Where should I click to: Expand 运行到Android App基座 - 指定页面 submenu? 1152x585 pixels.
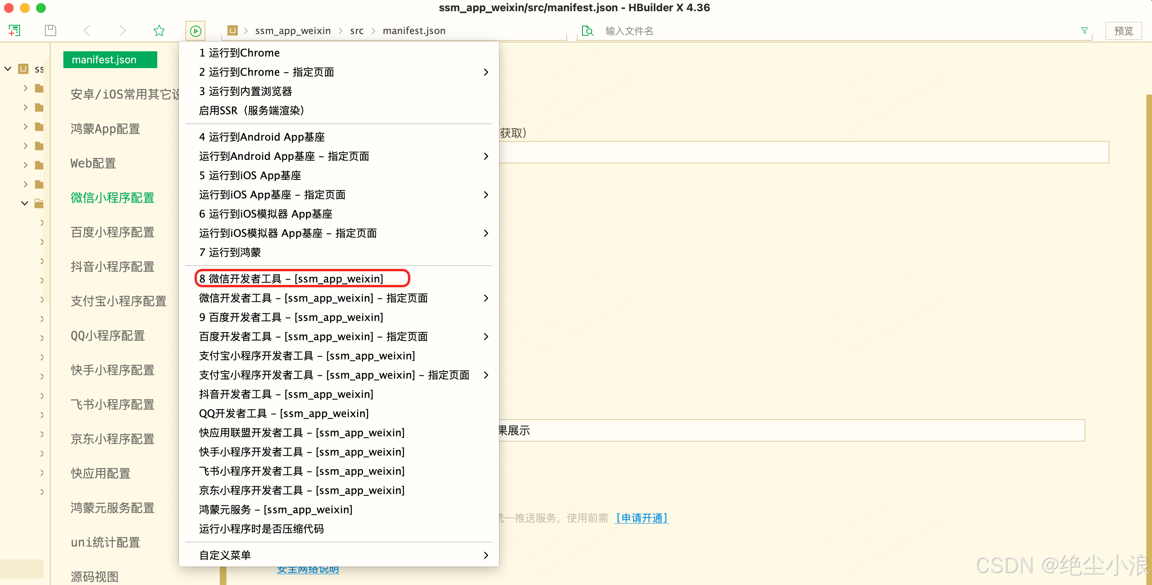pyautogui.click(x=339, y=156)
